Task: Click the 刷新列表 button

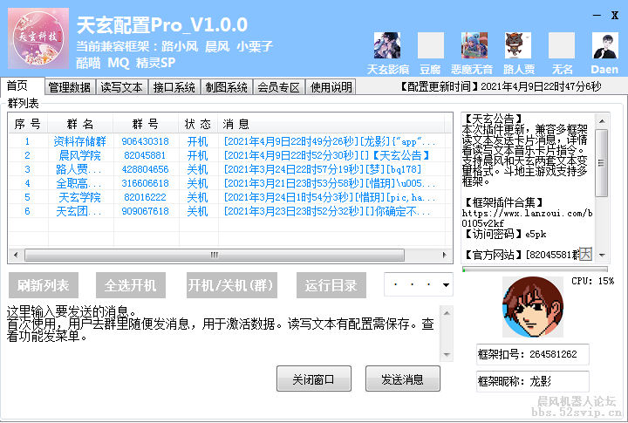Action: (x=44, y=285)
